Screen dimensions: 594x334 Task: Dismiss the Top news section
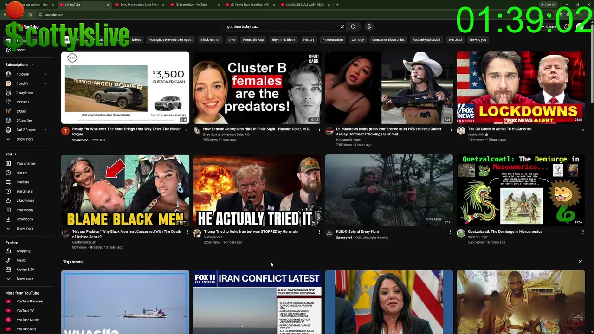[580, 262]
